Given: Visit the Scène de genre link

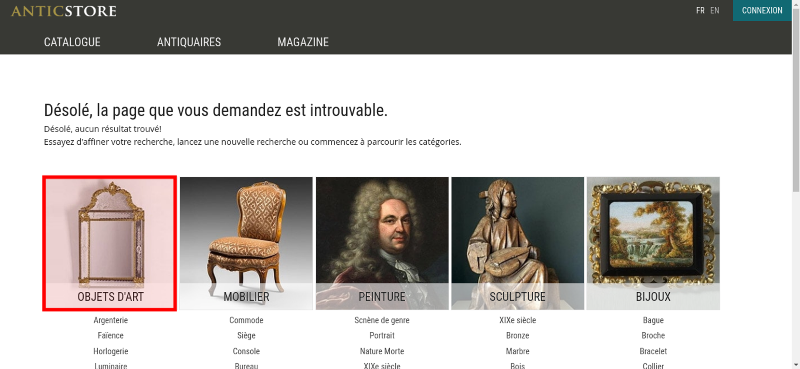Looking at the screenshot, I should coord(382,320).
